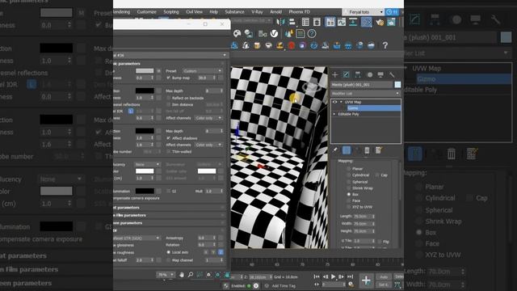The height and width of the screenshot is (291, 517).
Task: Select Shrink Wrap mapping radio button
Action: (348, 188)
